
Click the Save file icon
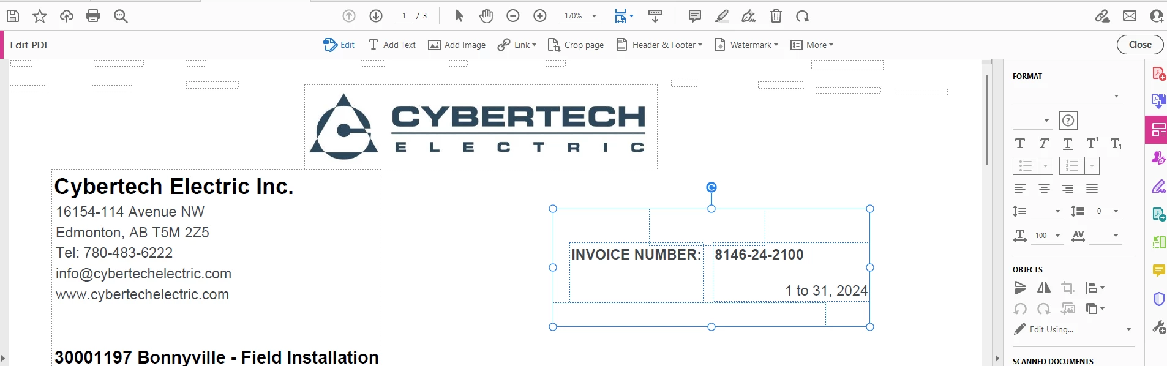[12, 16]
